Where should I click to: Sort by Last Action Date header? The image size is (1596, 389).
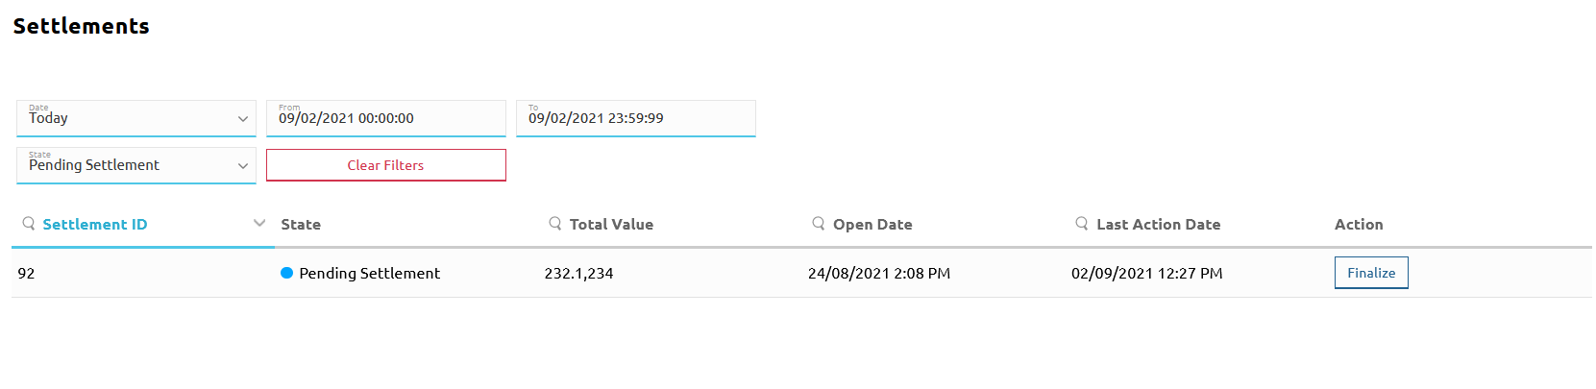(1158, 225)
